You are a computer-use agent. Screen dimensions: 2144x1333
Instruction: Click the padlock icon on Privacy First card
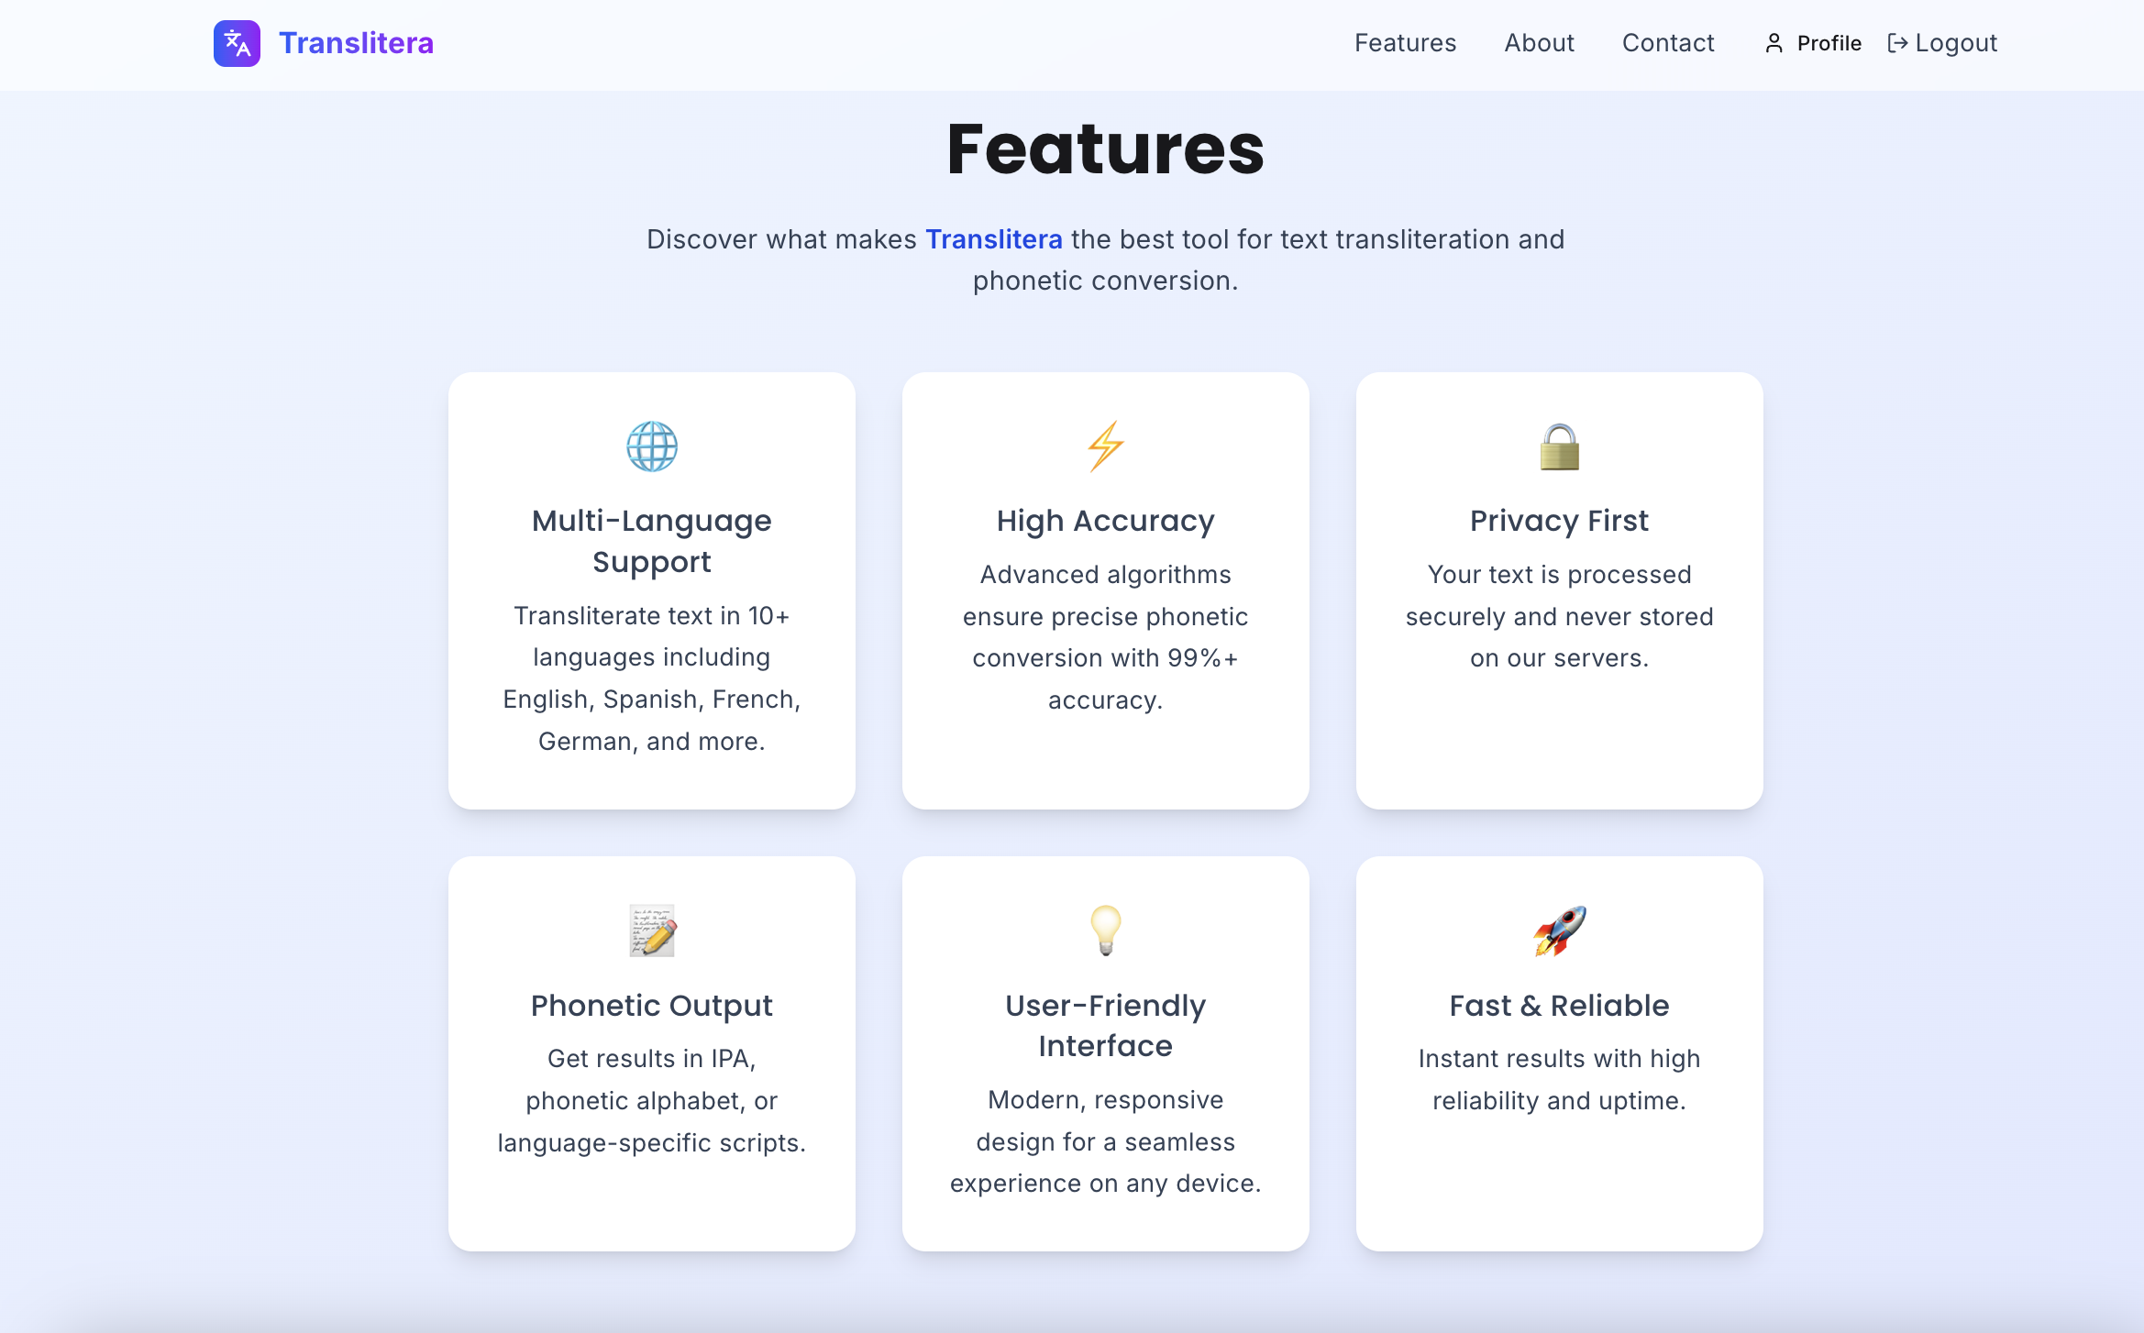pos(1559,446)
